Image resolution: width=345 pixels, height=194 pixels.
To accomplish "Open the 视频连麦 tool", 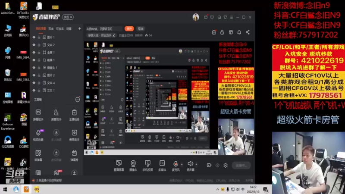I will [x=38, y=135].
